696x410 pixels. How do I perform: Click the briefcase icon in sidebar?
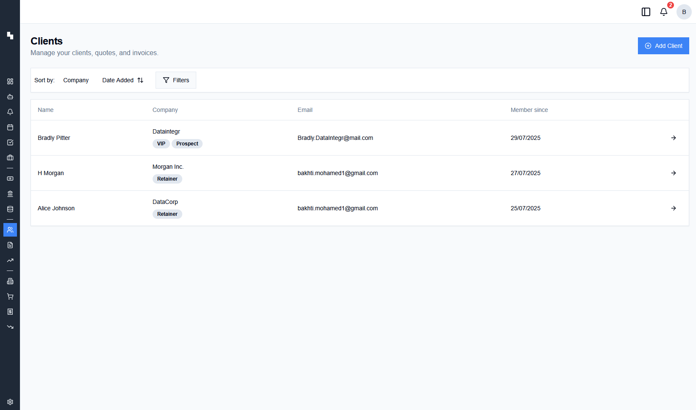pos(10,158)
